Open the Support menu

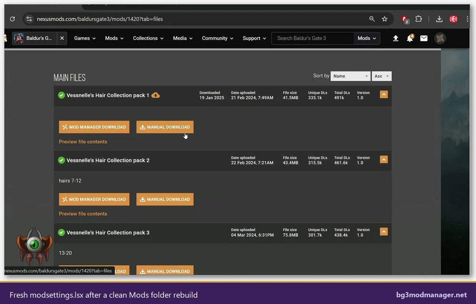click(x=254, y=38)
